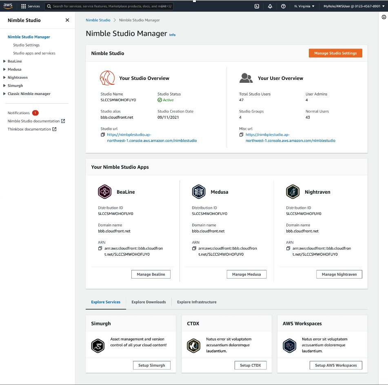Click the user overview people icon
Image resolution: width=388 pixels, height=385 pixels.
[246, 78]
